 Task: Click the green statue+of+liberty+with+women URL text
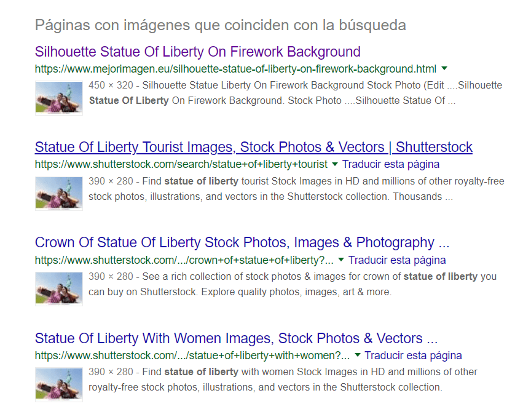tap(192, 355)
